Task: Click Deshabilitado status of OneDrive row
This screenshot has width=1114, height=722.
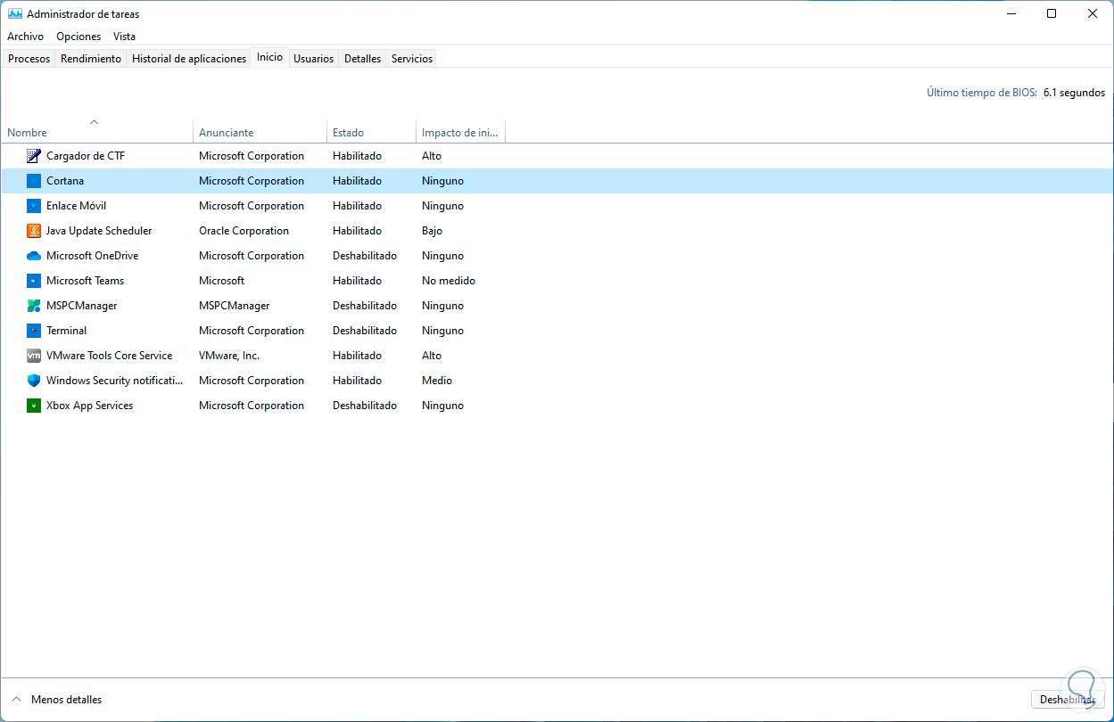Action: pos(365,256)
